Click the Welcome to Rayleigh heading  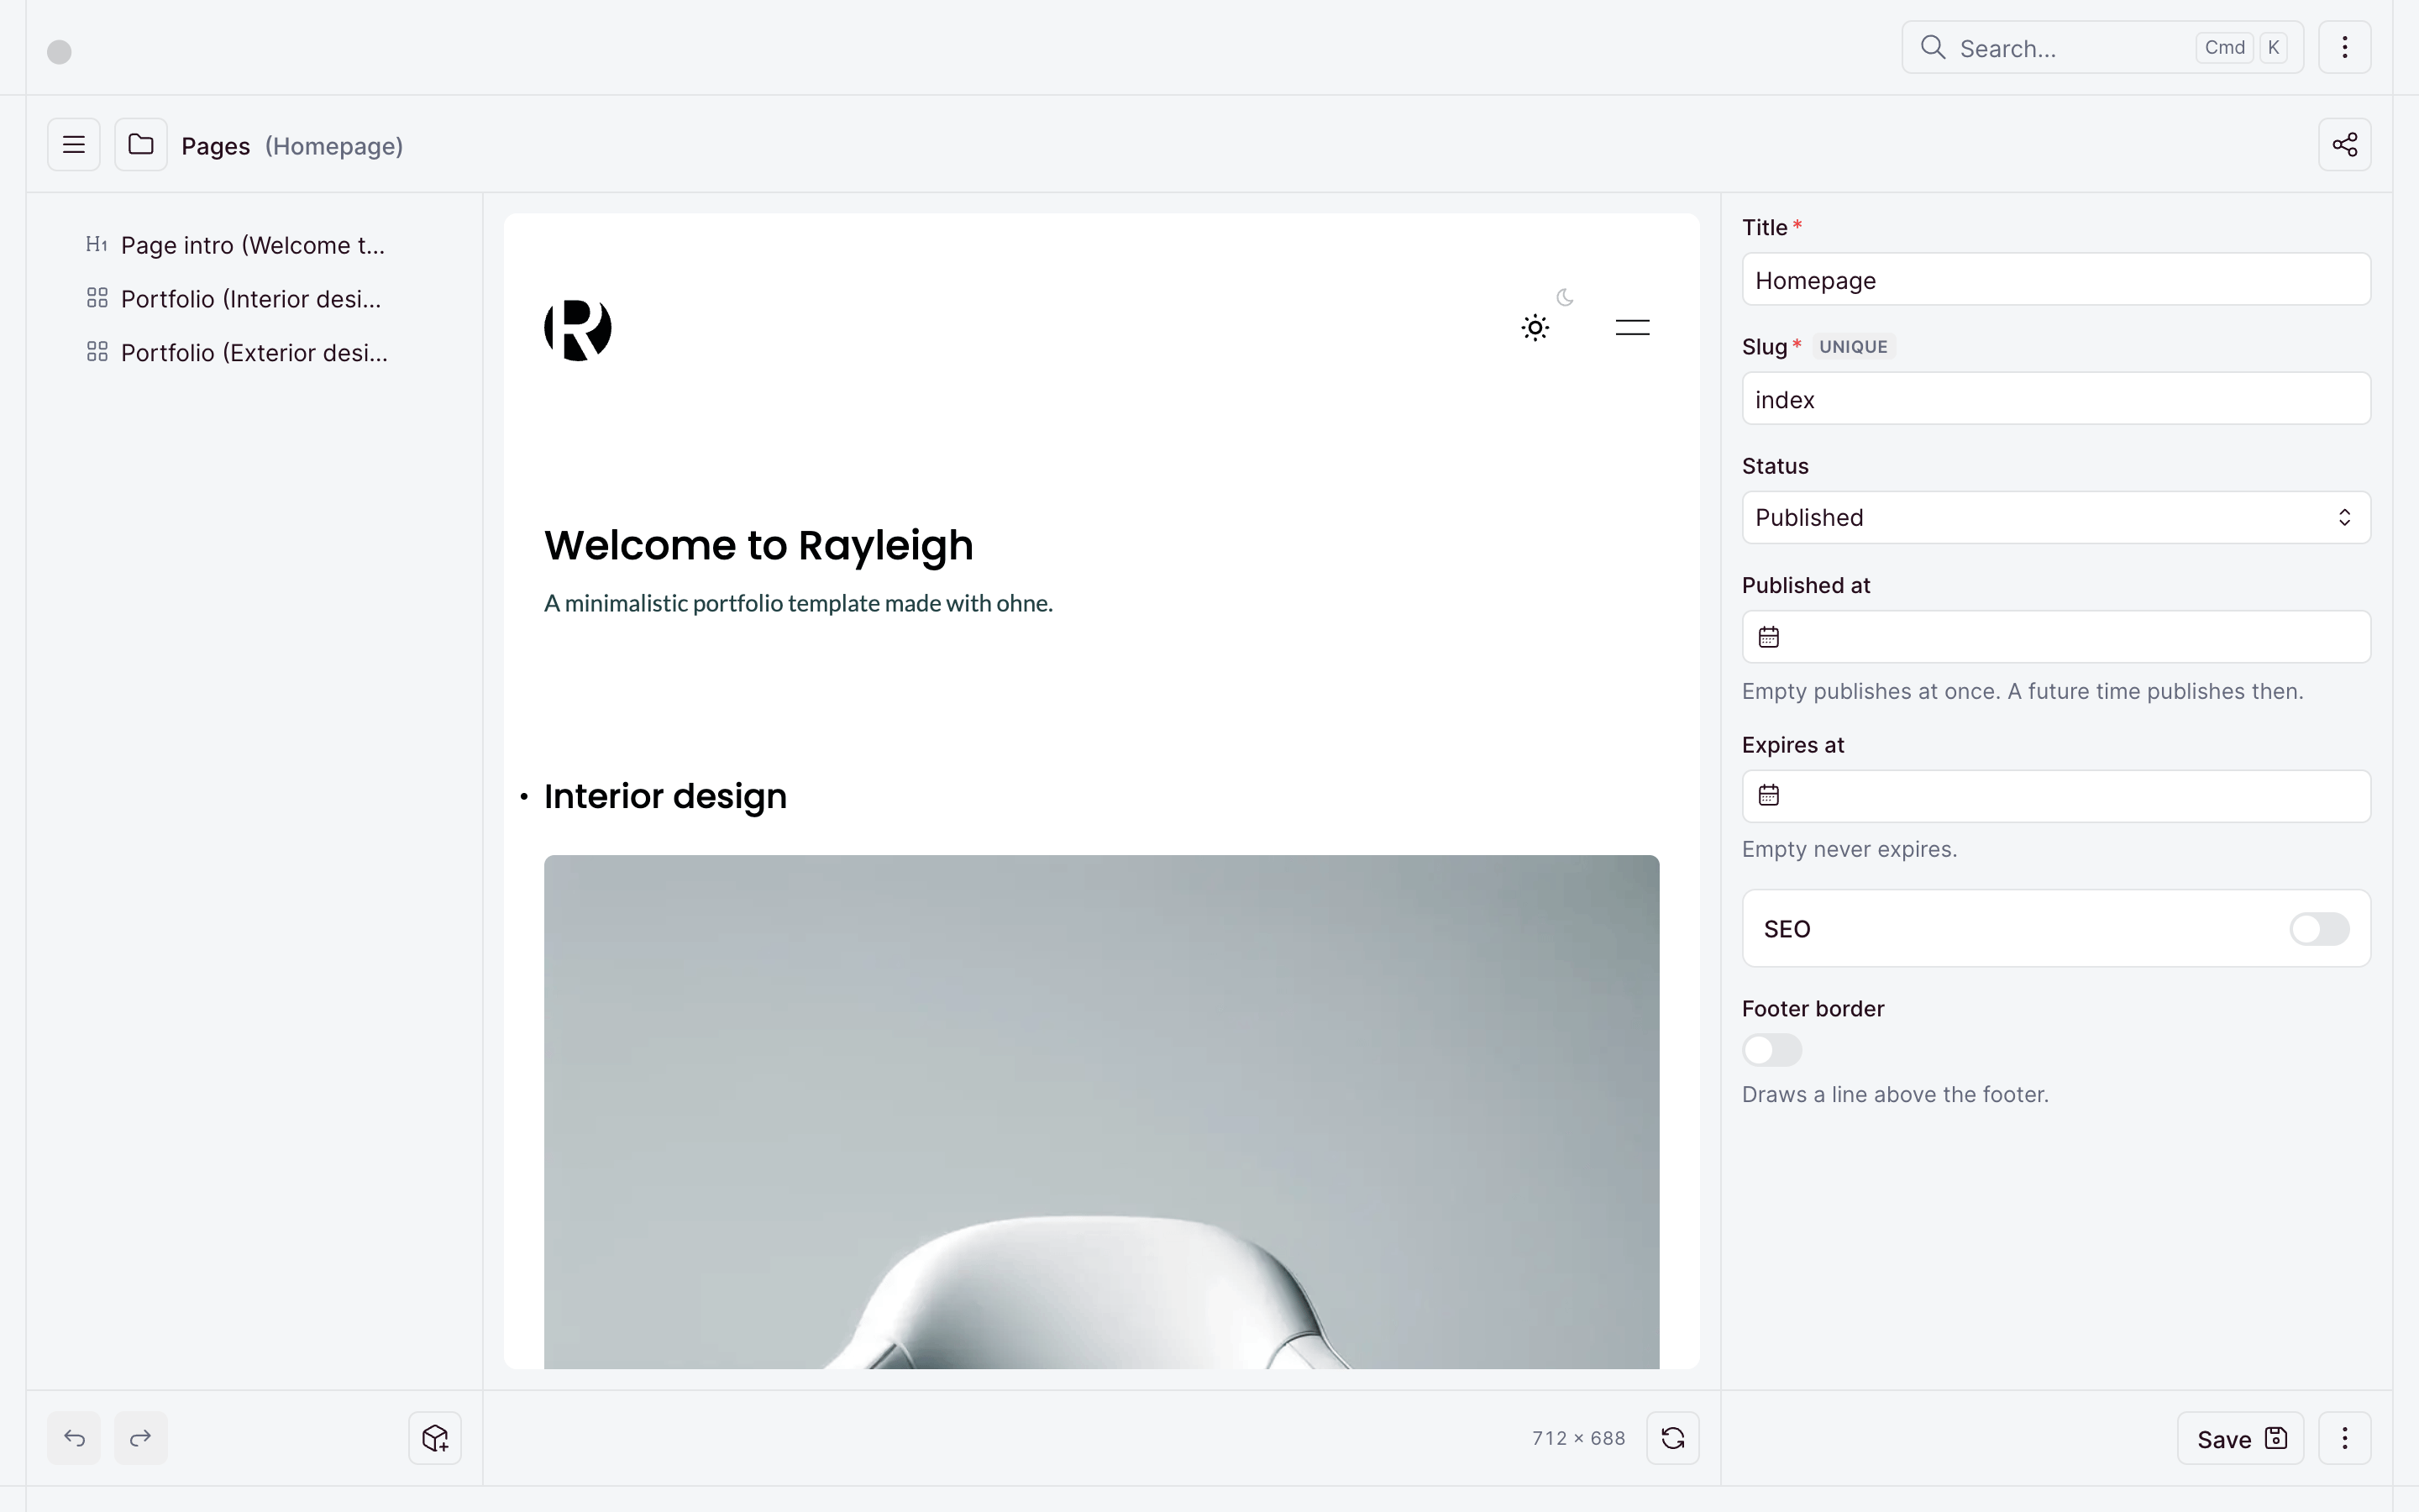(758, 546)
